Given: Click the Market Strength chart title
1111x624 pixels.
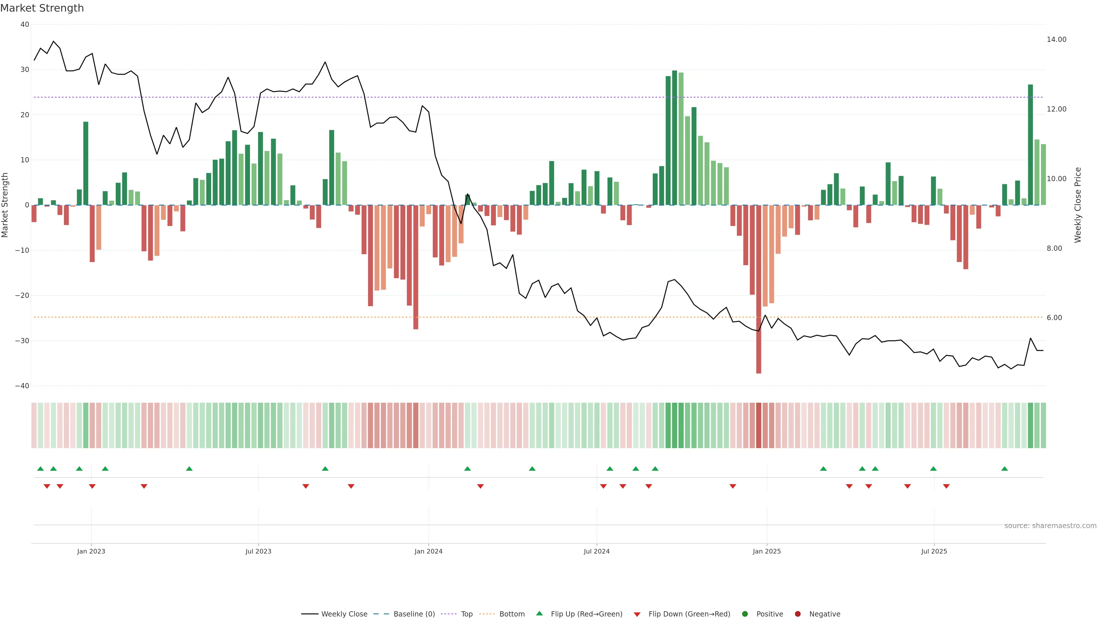Looking at the screenshot, I should coord(42,8).
